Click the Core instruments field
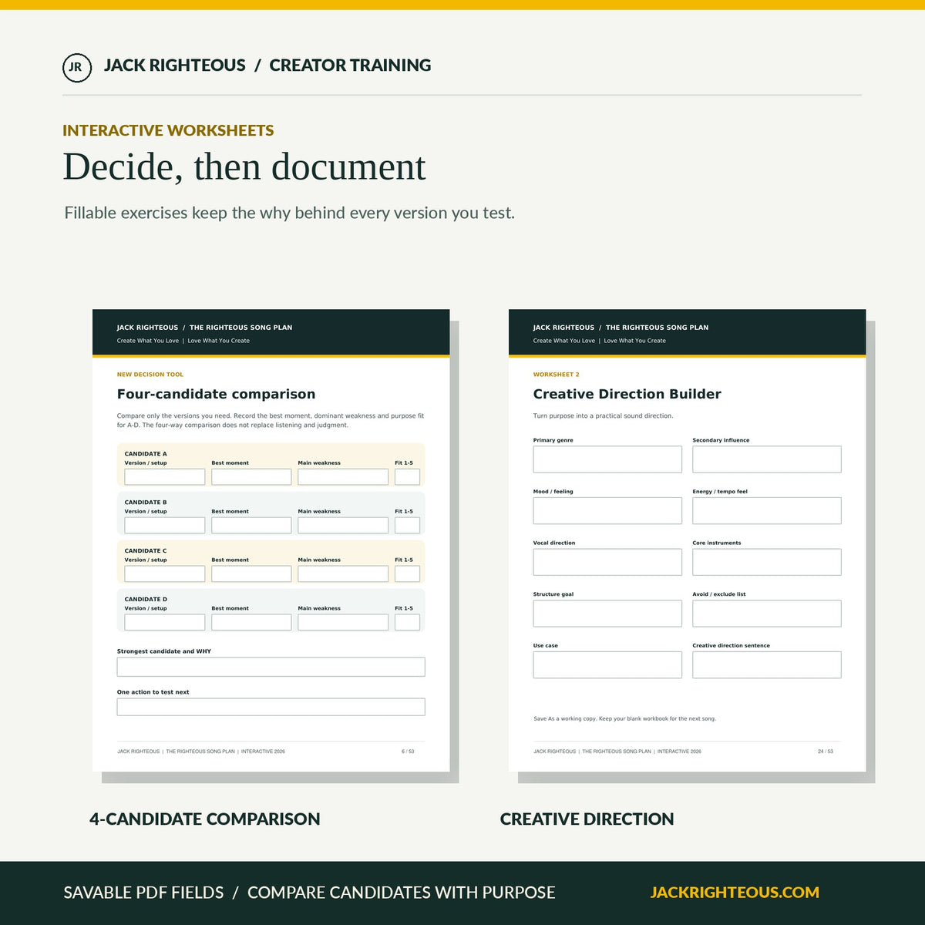 pyautogui.click(x=767, y=562)
